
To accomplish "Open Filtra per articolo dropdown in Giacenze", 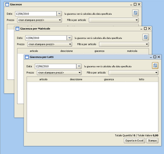I will pyautogui.click(x=136, y=20).
